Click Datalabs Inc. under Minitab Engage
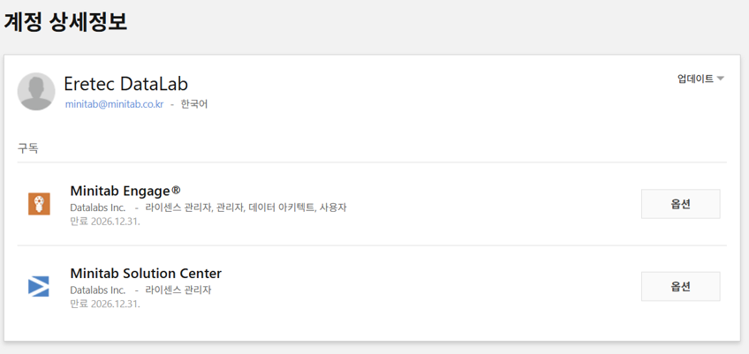Viewport: 749px width, 354px height. (99, 207)
